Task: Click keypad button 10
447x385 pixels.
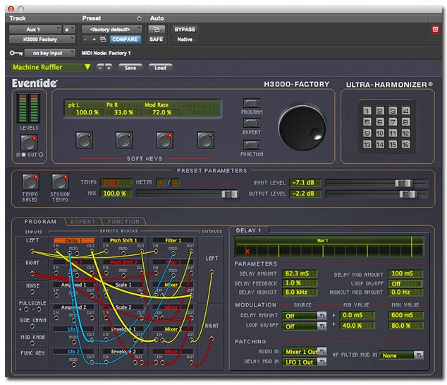Action: coord(380,133)
